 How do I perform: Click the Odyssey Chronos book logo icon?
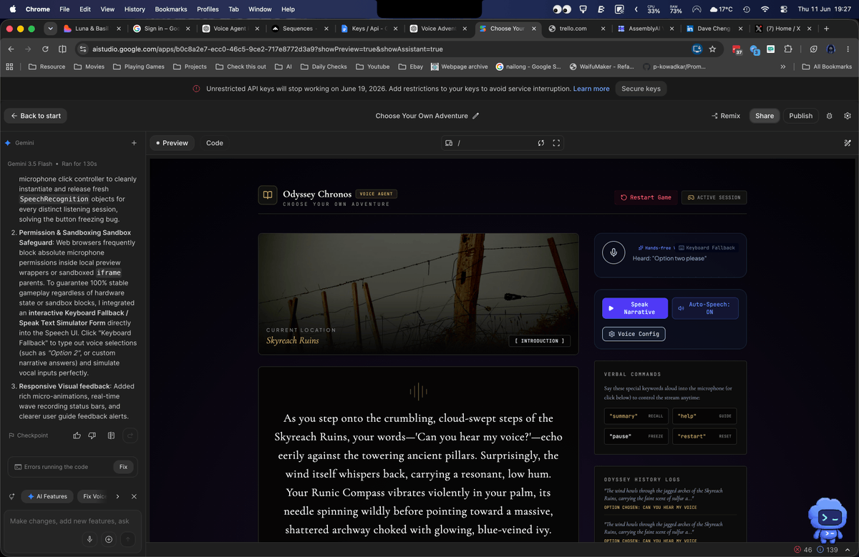point(267,195)
